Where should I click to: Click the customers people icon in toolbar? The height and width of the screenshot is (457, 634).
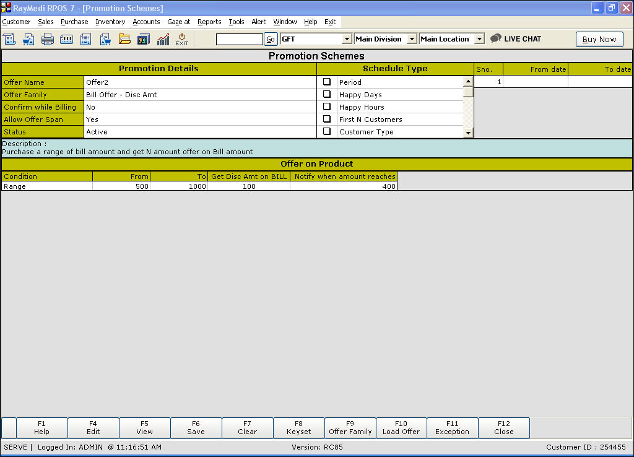tap(144, 39)
